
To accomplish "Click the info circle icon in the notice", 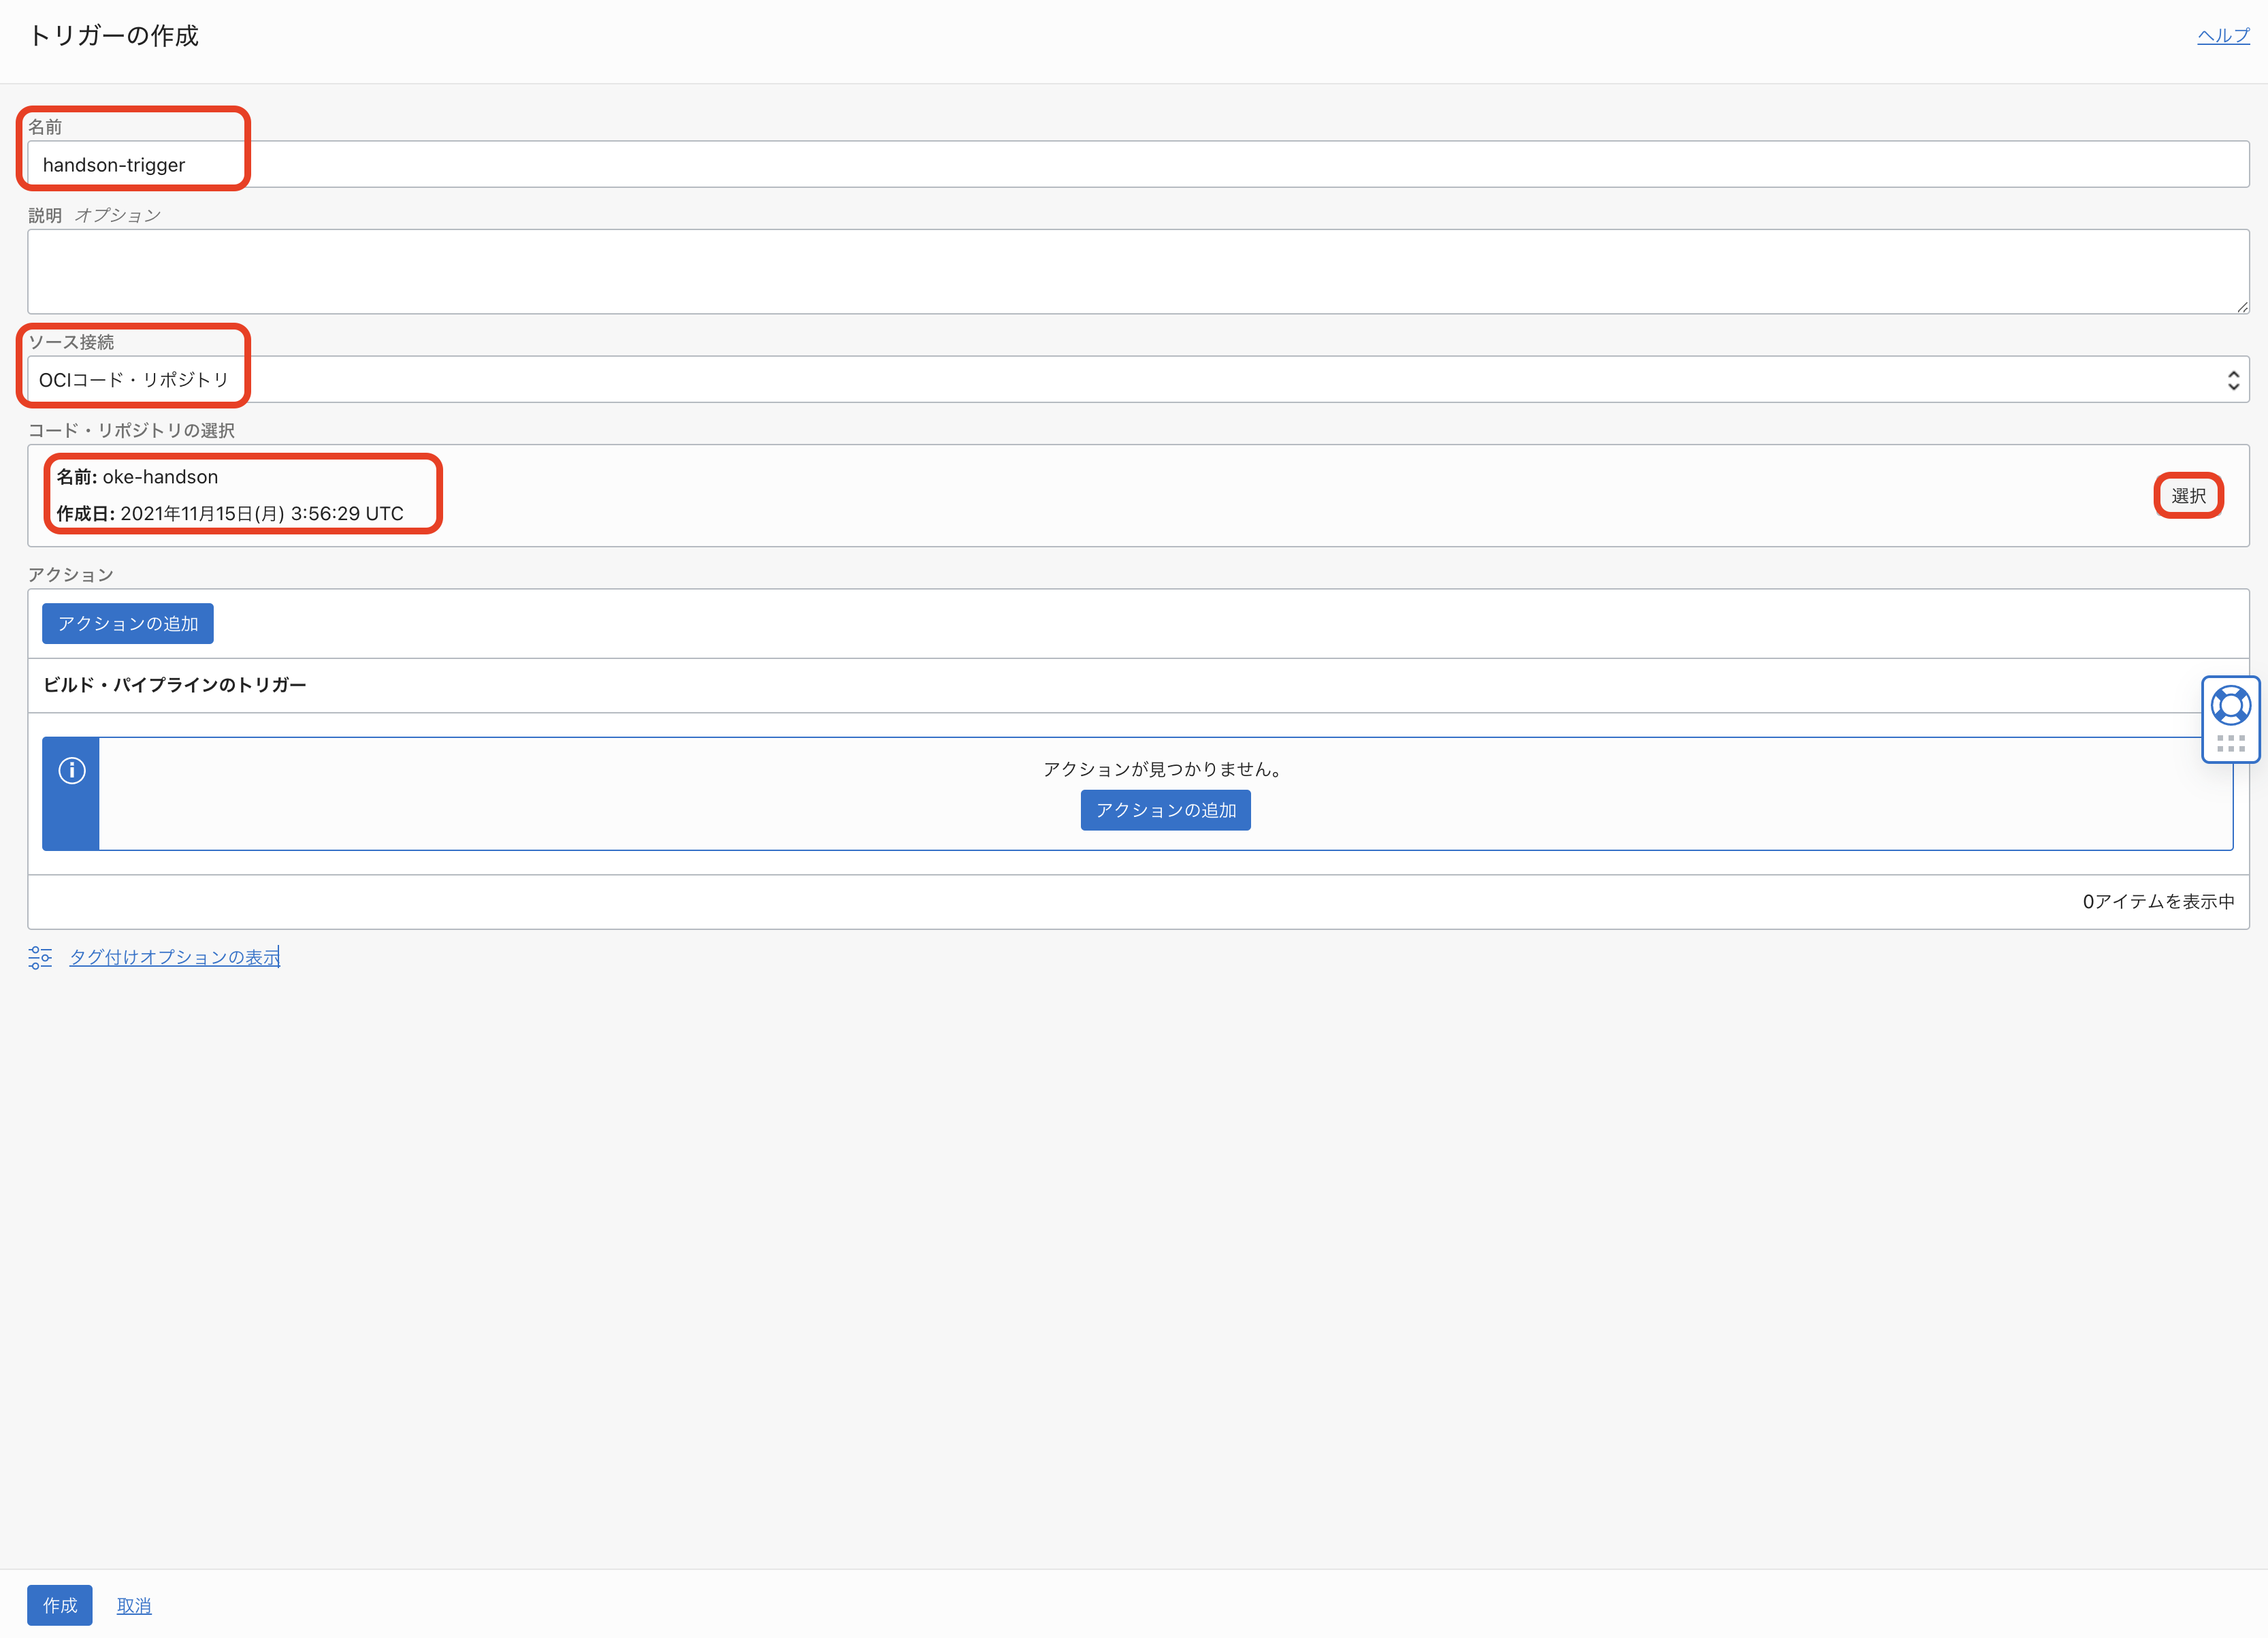I will [x=72, y=770].
